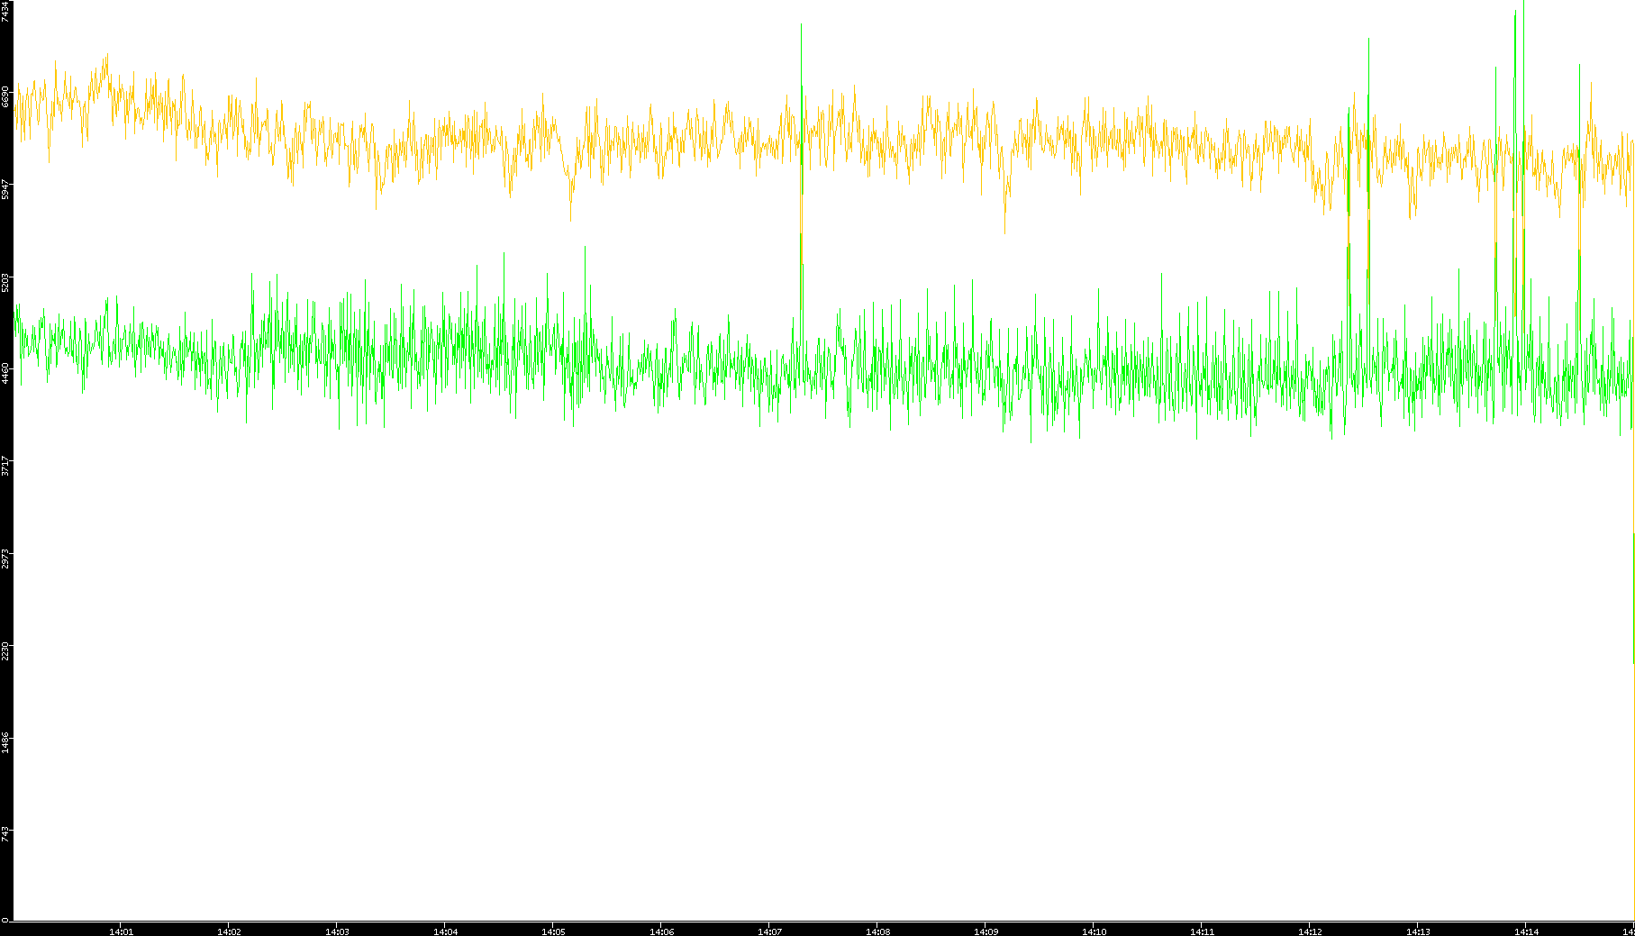Select the 3717 value axis label
Image resolution: width=1635 pixels, height=936 pixels.
(x=5, y=466)
